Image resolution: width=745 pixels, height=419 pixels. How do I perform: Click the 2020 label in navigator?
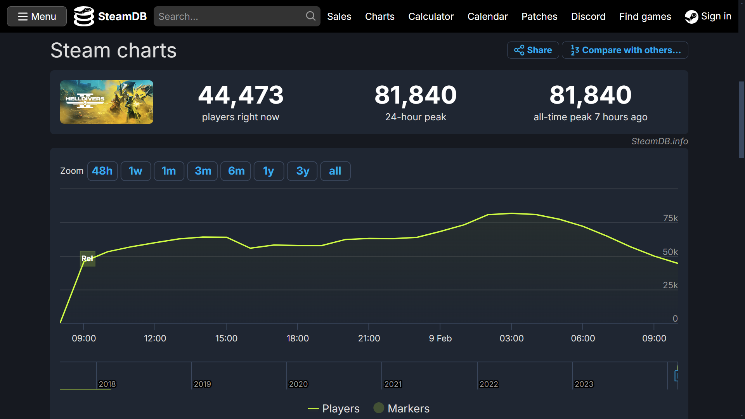(x=298, y=384)
